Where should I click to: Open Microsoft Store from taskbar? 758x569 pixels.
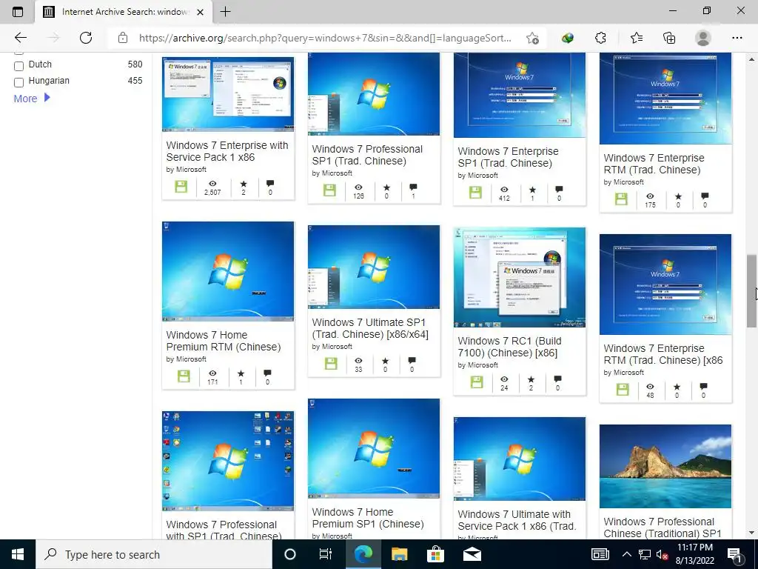pos(435,554)
